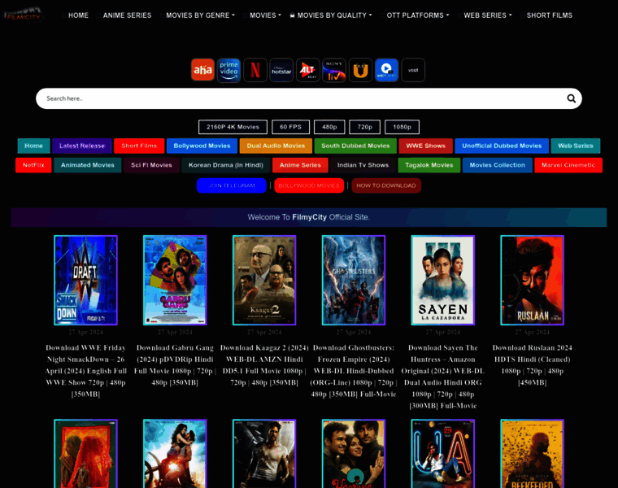Open the Disney Hotstar icon
The height and width of the screenshot is (488, 618).
281,70
